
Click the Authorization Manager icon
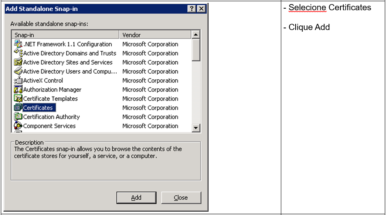tap(18, 90)
